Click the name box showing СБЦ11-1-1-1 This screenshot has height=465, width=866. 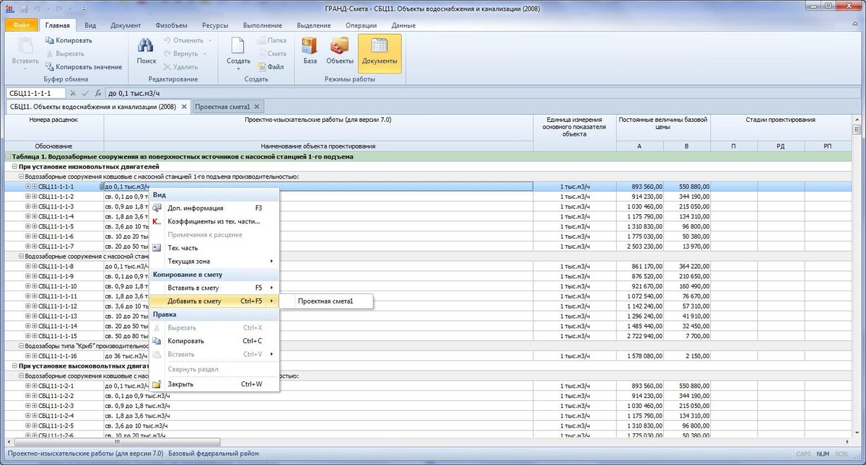coord(35,93)
